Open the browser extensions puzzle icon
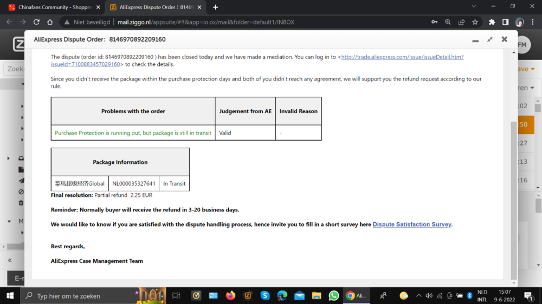This screenshot has height=304, width=542. (x=492, y=22)
